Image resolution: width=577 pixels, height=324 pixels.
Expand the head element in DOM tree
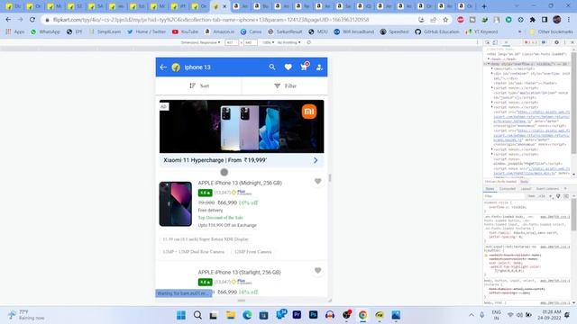click(489, 58)
